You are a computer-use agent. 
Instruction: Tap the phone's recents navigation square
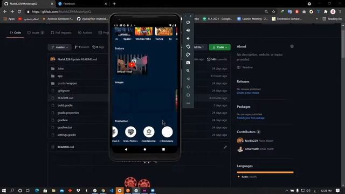(x=163, y=149)
